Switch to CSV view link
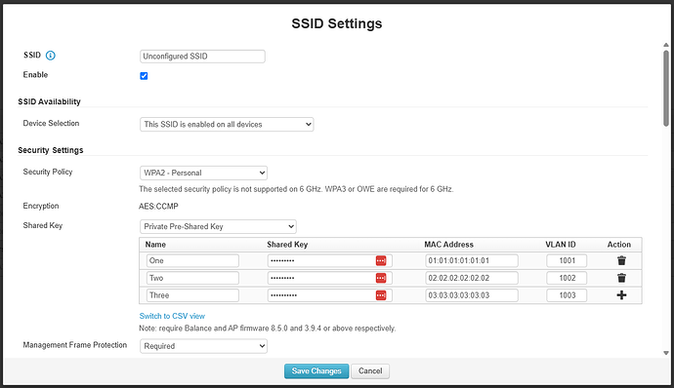This screenshot has width=674, height=388. [172, 316]
